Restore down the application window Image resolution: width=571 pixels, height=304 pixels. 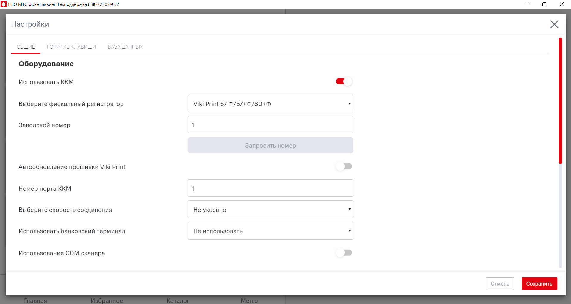pos(544,4)
